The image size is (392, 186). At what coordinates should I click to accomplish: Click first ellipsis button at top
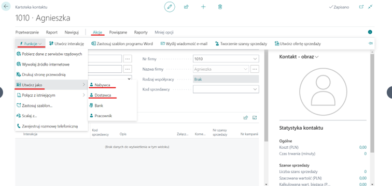[x=128, y=59]
